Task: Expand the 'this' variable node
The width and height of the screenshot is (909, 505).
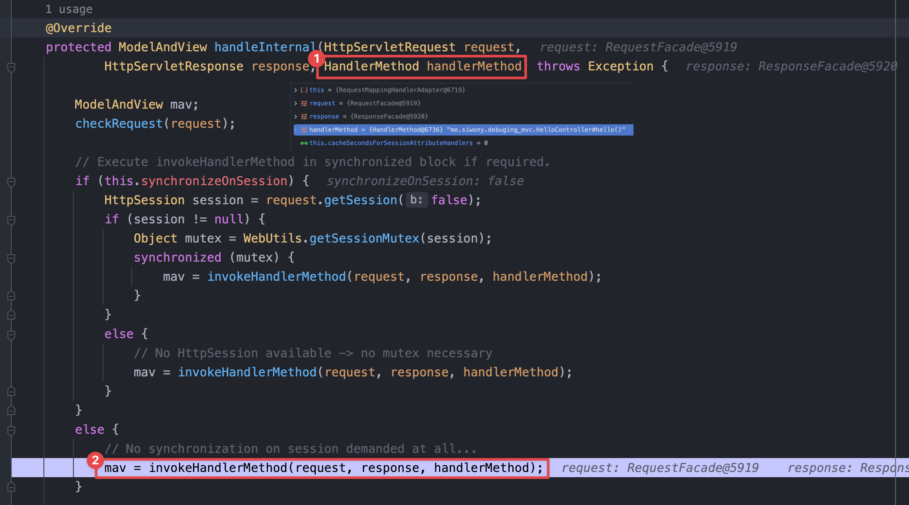Action: (295, 90)
